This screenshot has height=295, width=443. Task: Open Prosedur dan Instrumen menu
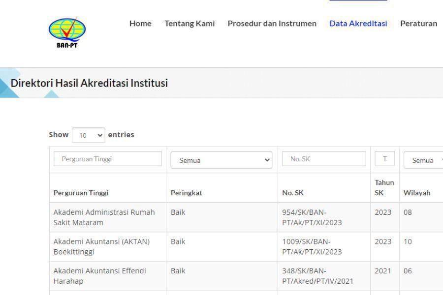coord(272,24)
